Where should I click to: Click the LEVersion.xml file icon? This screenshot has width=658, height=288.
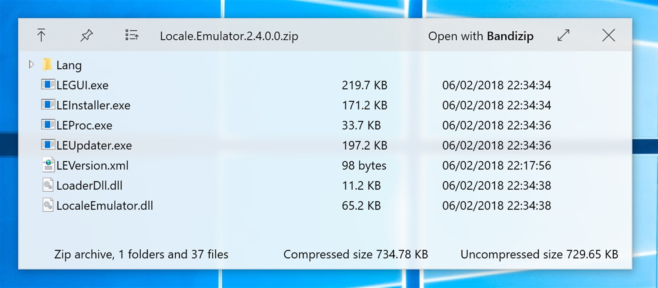point(48,165)
